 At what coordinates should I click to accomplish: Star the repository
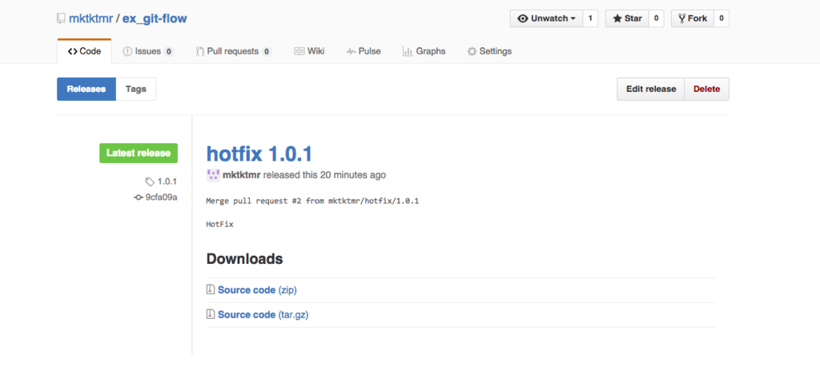click(x=627, y=18)
